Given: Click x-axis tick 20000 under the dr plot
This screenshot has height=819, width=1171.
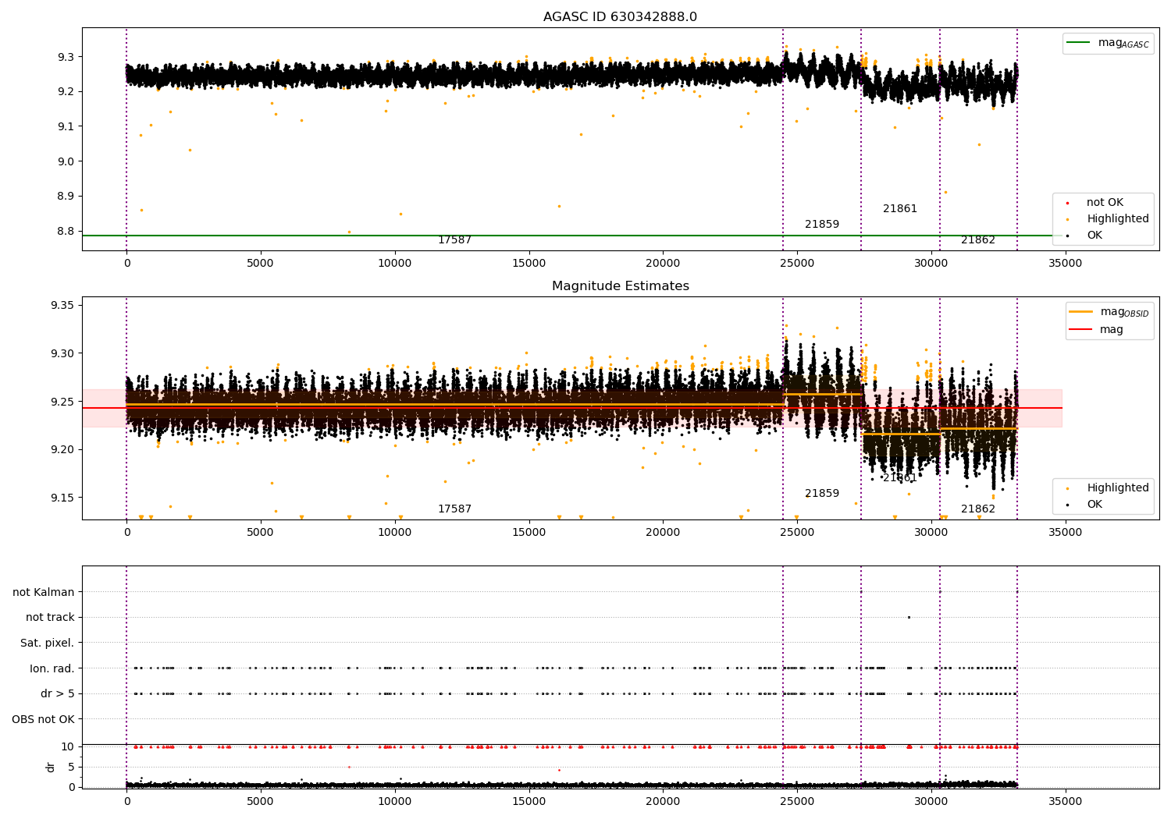Looking at the screenshot, I should (663, 801).
